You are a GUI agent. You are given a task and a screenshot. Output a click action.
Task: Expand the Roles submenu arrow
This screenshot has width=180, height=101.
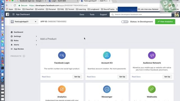point(36,40)
